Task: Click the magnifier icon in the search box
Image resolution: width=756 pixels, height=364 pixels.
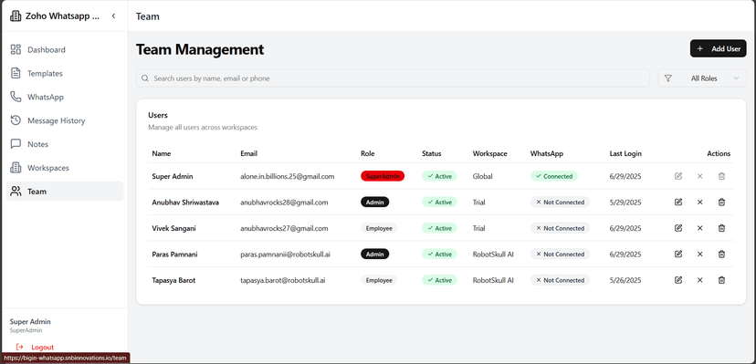Action: click(144, 78)
